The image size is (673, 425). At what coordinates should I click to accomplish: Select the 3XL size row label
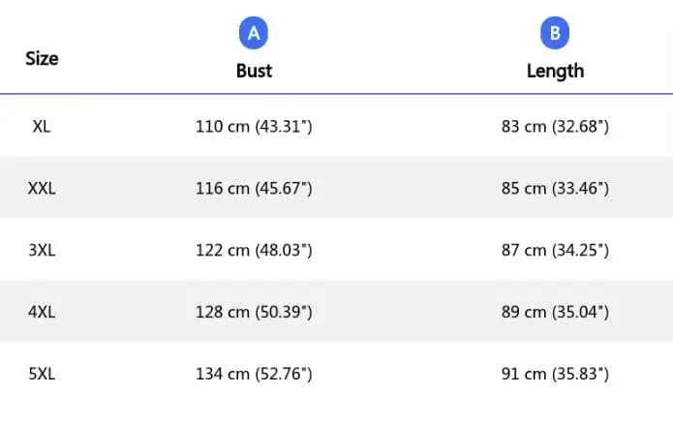pyautogui.click(x=42, y=251)
